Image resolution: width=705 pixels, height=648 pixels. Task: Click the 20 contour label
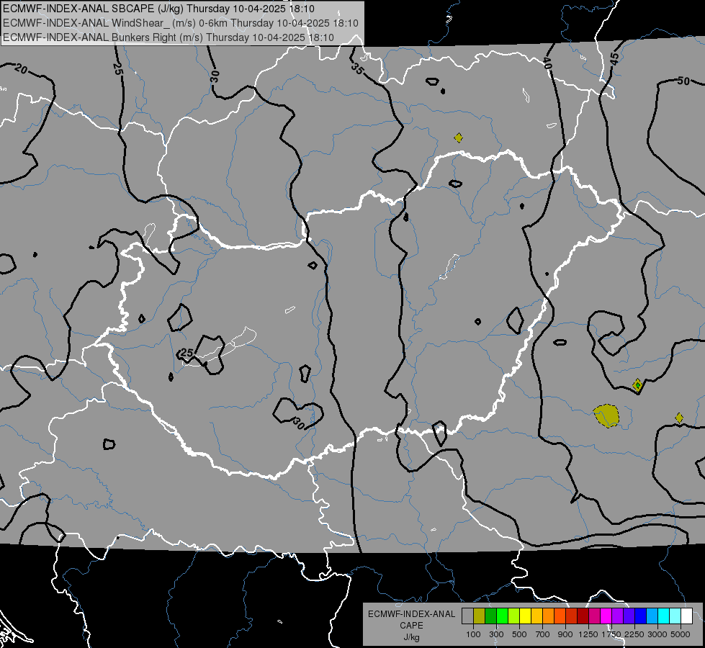coord(21,69)
